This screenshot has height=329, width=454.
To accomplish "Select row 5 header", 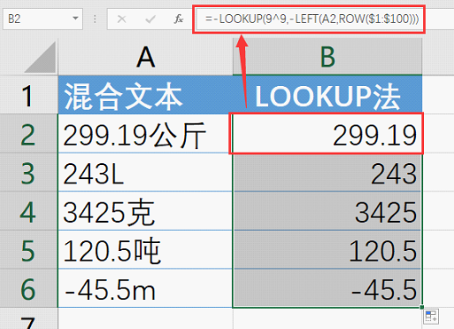I will [x=28, y=249].
